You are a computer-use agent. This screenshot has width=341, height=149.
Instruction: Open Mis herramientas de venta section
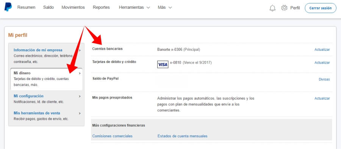[x=37, y=113]
